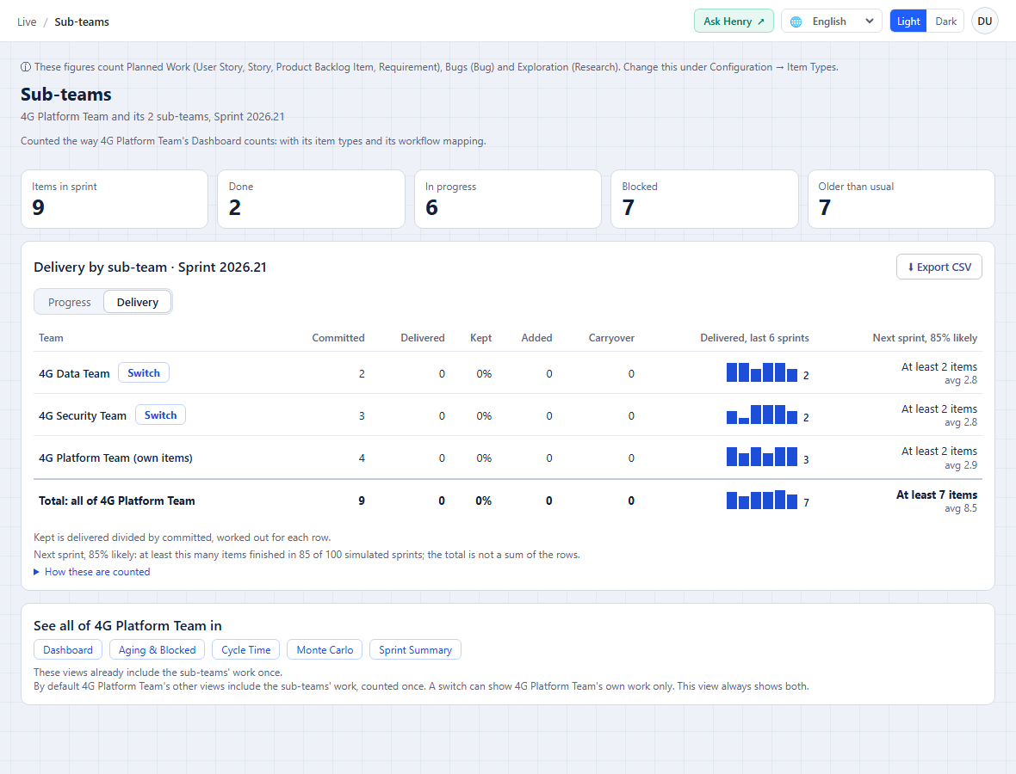Click the 'Kept' column header
The height and width of the screenshot is (774, 1016).
480,338
